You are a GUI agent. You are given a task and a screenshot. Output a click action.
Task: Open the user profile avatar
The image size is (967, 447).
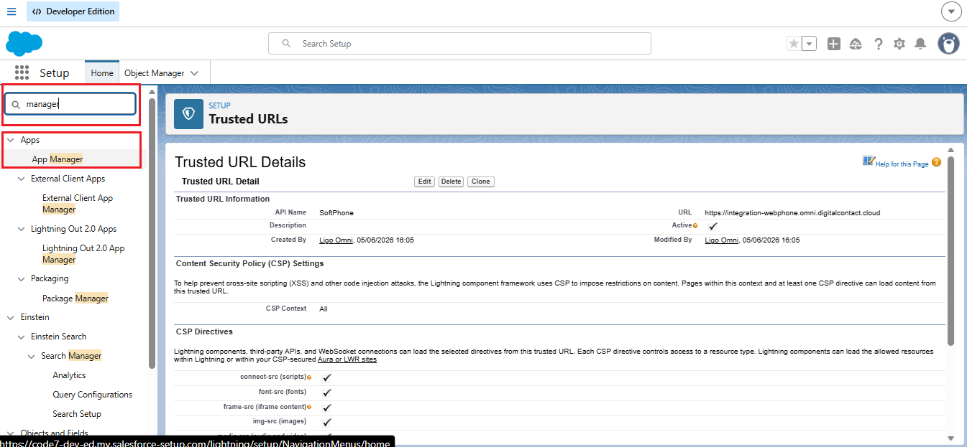(948, 44)
